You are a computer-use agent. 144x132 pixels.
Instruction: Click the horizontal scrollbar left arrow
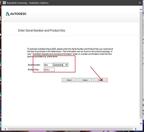click(5, 129)
